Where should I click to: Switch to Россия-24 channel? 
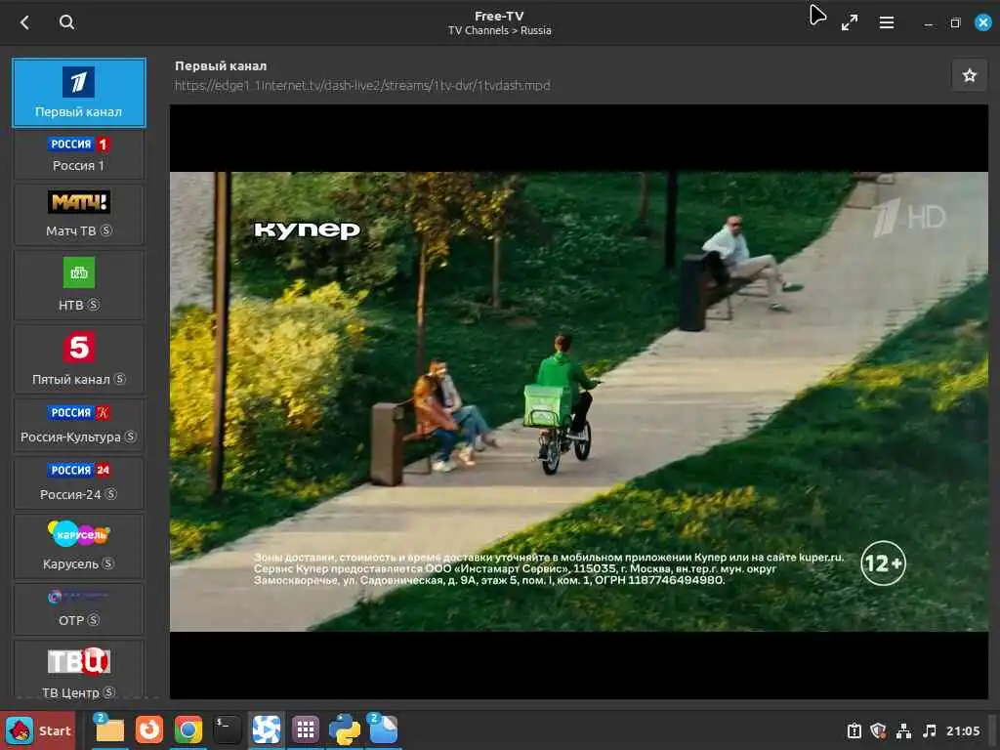click(x=79, y=482)
